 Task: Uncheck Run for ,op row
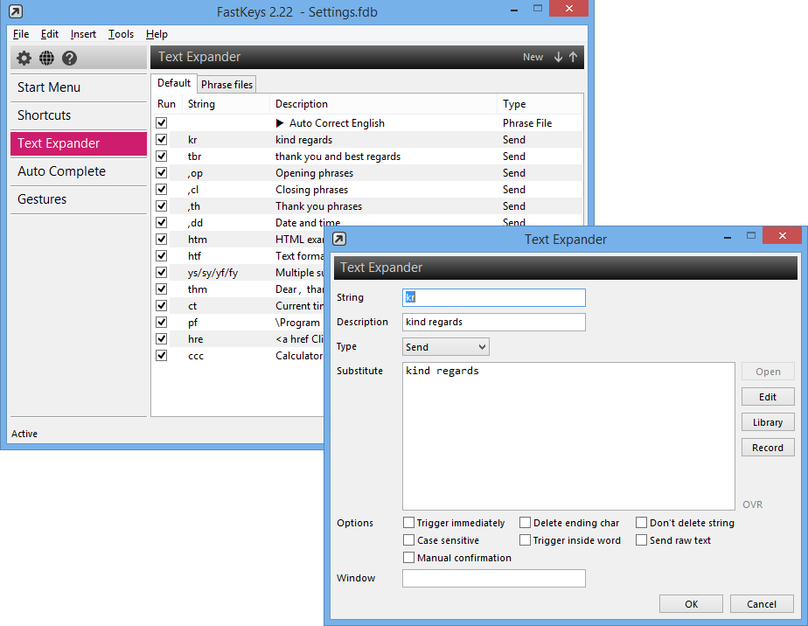162,172
